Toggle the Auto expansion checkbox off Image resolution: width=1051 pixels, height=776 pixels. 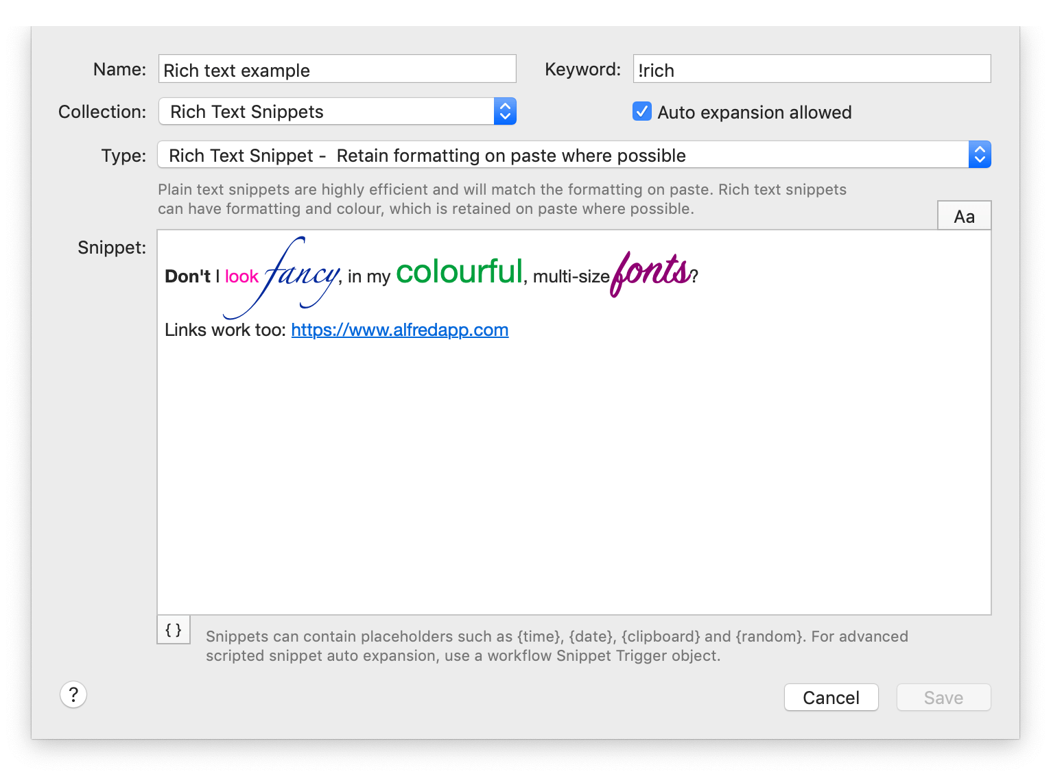[x=641, y=111]
